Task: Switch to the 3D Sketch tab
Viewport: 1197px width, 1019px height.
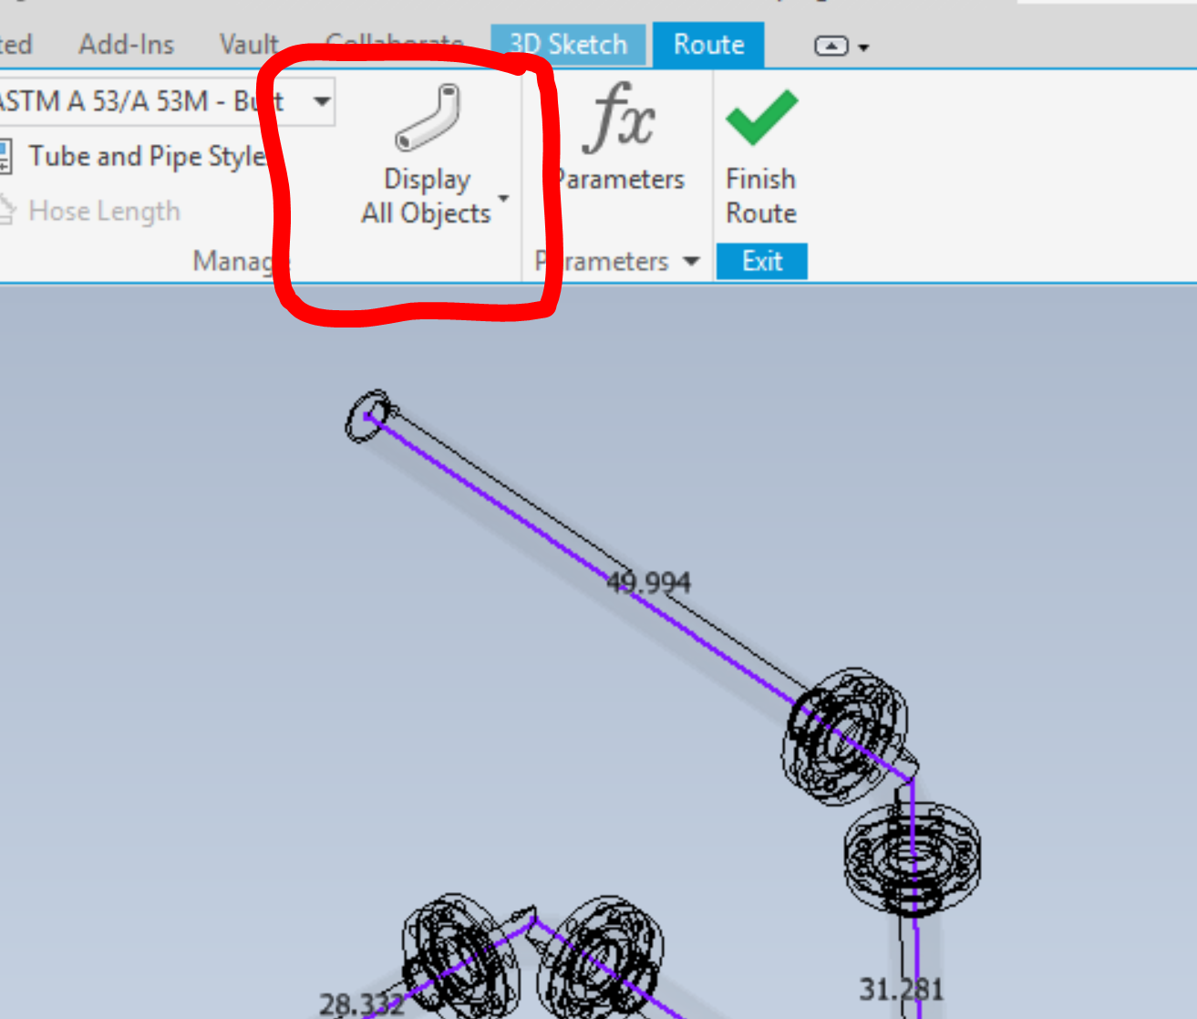Action: pyautogui.click(x=567, y=43)
